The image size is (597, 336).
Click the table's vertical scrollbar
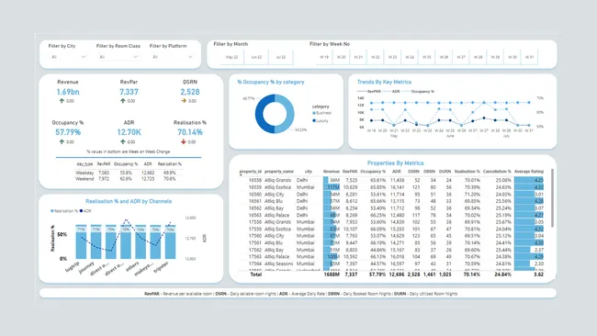click(552, 198)
